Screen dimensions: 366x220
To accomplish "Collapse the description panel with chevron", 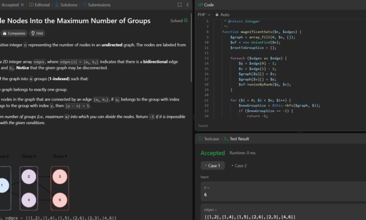I will [x=187, y=5].
